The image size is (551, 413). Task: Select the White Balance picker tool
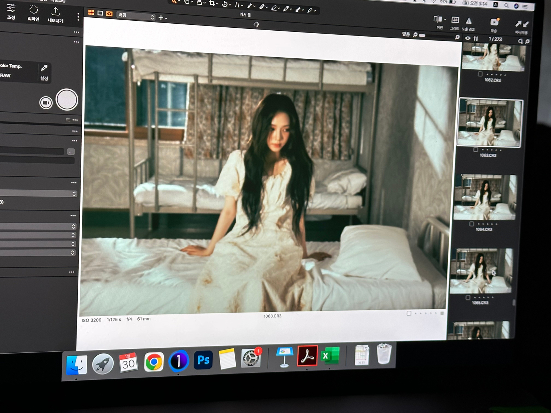pyautogui.click(x=286, y=8)
